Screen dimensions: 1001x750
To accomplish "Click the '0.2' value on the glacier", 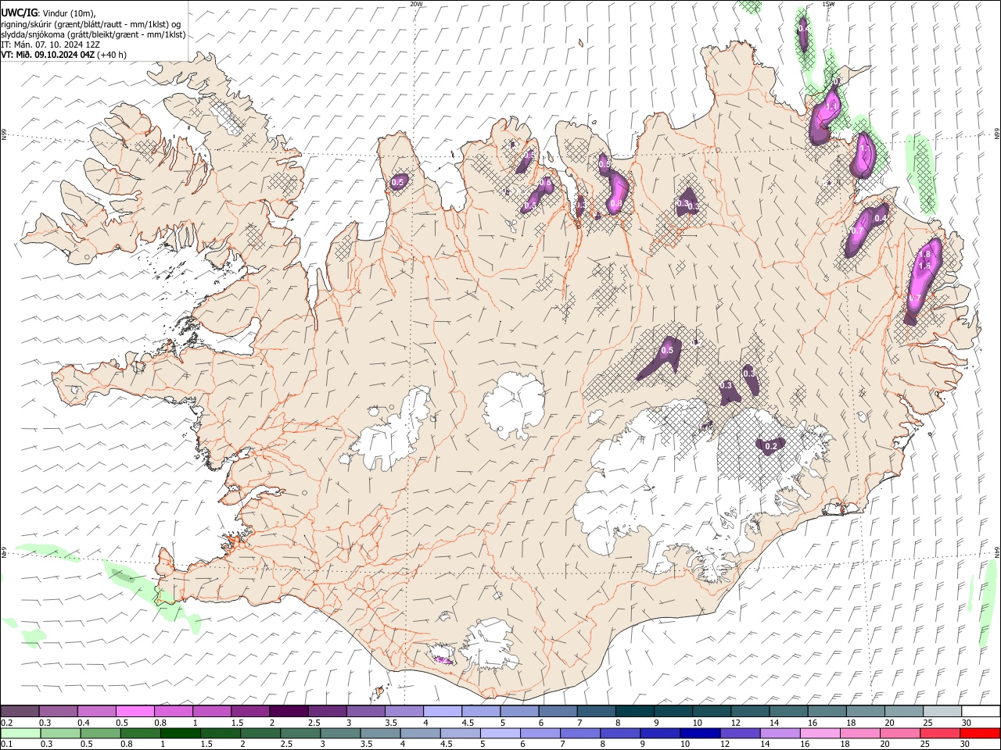I will [x=771, y=447].
